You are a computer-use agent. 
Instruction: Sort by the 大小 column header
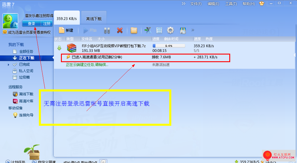[101, 39]
